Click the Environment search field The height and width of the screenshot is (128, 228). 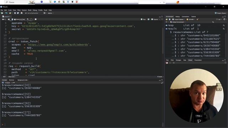click(x=219, y=22)
